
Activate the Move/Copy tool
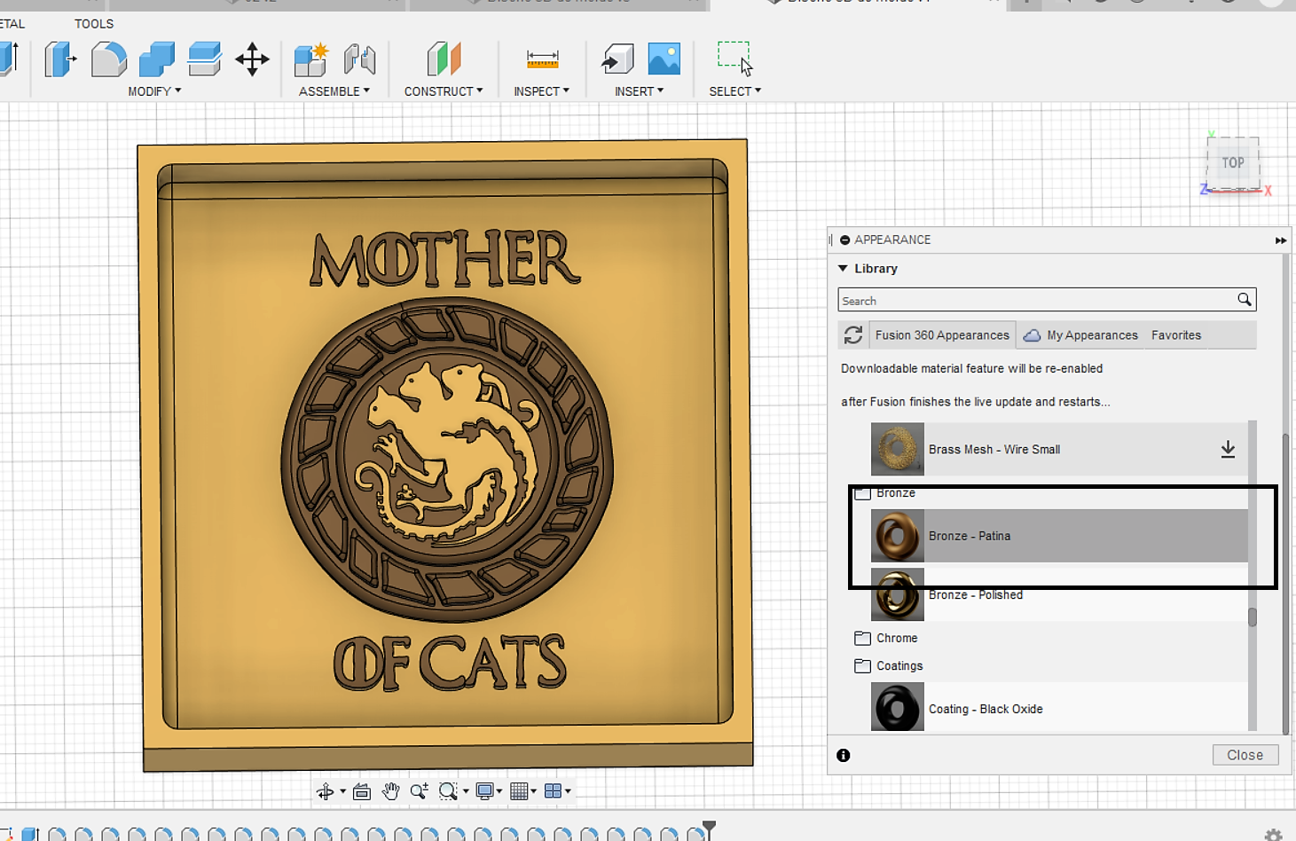pos(252,59)
